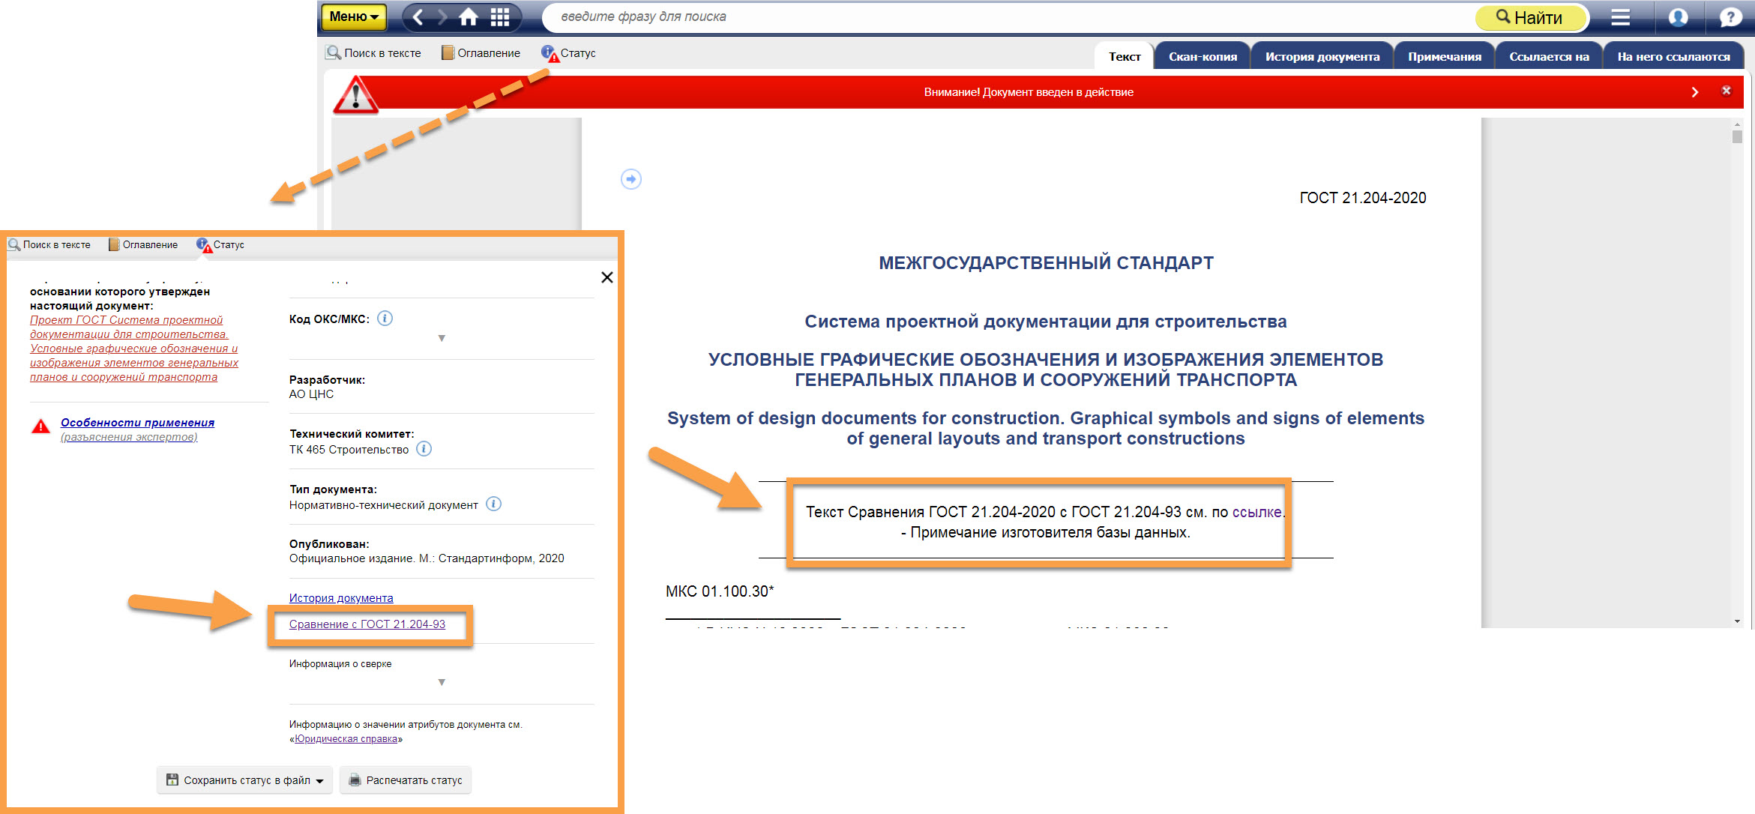This screenshot has height=814, width=1755.
Task: Click the home icon in top navigation
Action: click(469, 17)
